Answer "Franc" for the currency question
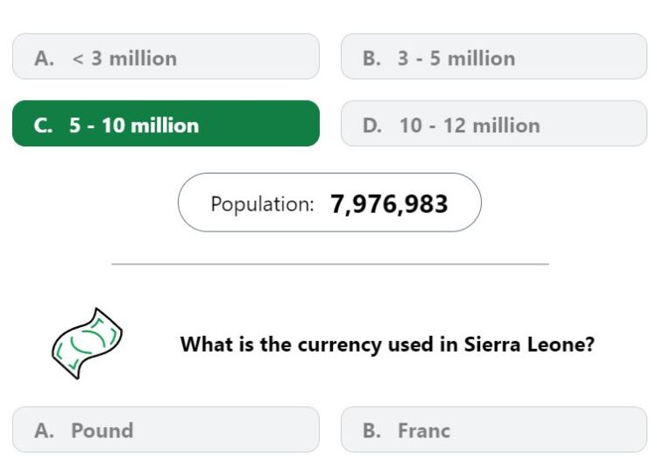This screenshot has width=657, height=470. 494,430
